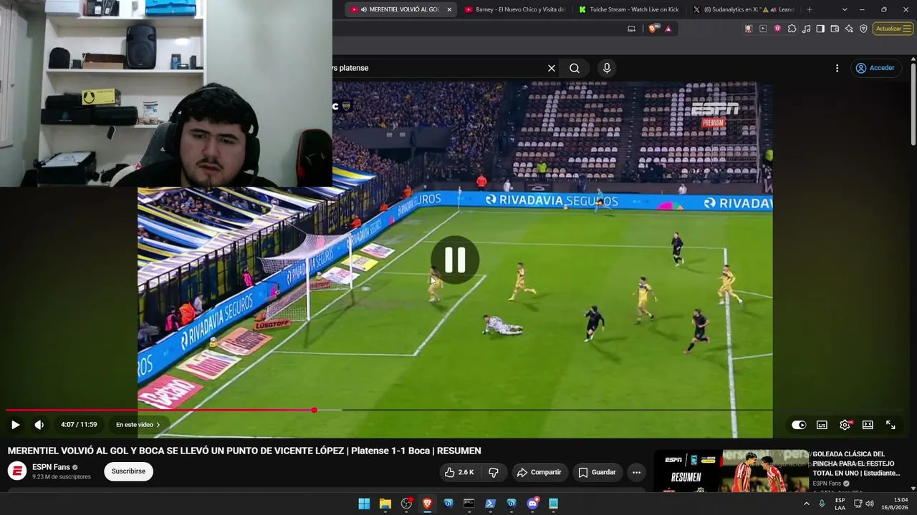Click the Acceder sign-in button

click(x=875, y=68)
